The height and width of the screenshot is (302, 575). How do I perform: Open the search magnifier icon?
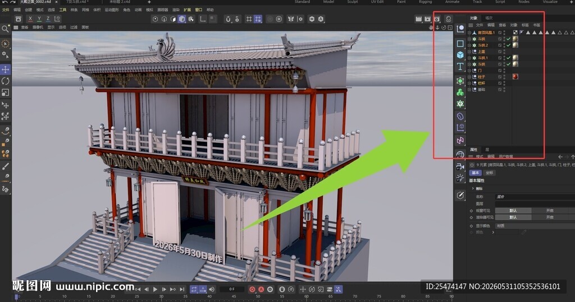coord(5,29)
